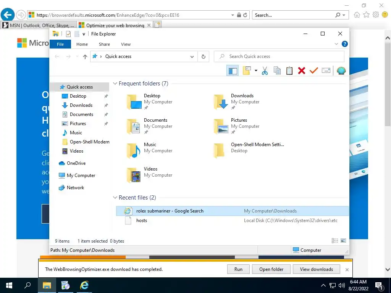Open Recent locations dropdown arrow
391x293 pixels.
click(x=77, y=56)
